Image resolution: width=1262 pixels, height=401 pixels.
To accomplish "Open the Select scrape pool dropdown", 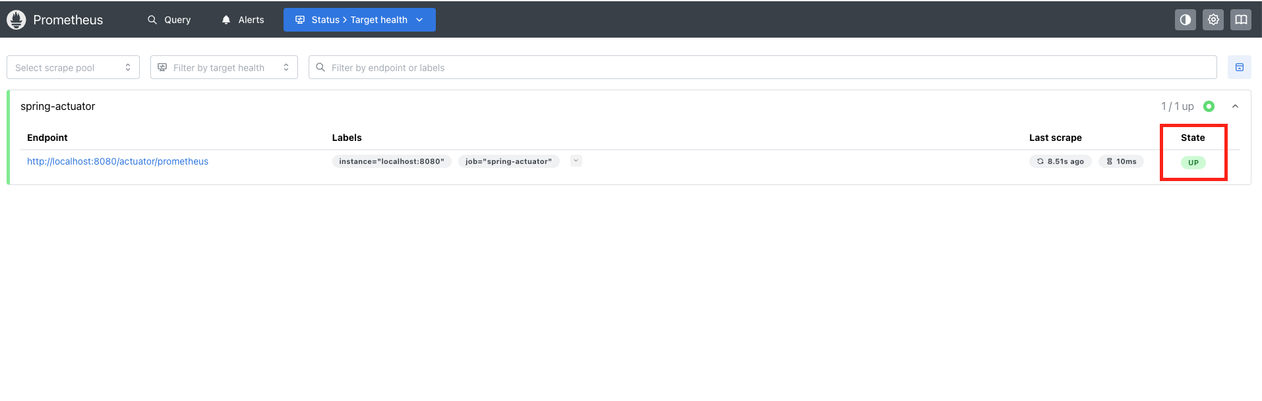I will (x=73, y=67).
